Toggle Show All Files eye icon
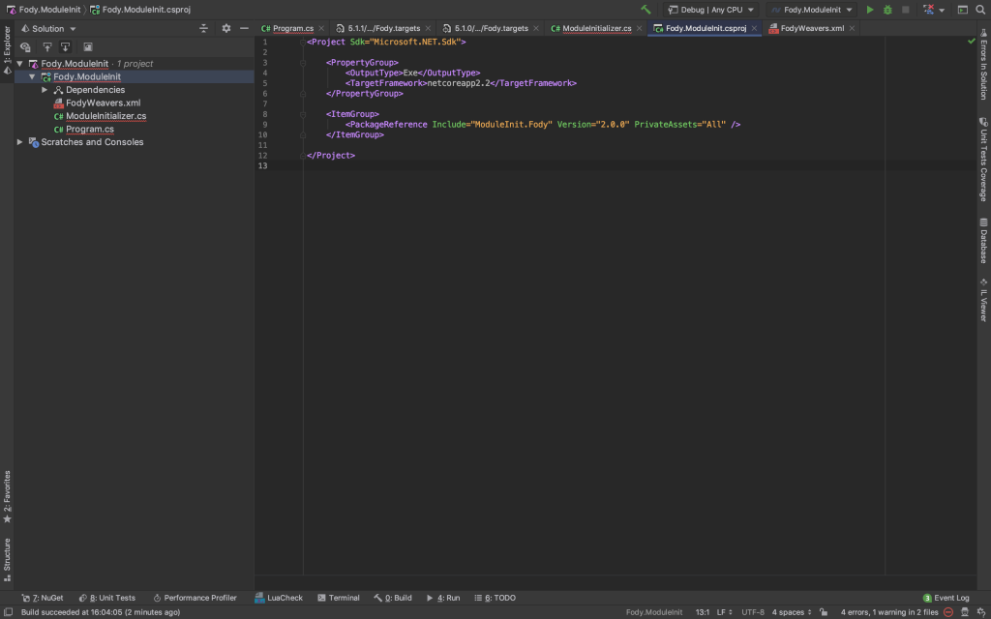The width and height of the screenshot is (991, 619). pyautogui.click(x=25, y=46)
